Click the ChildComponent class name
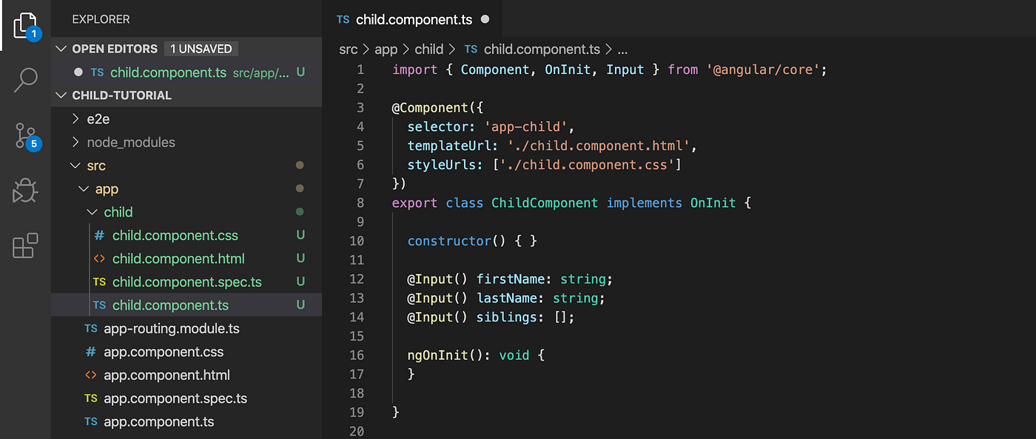Screen dimensions: 1036x439 tap(545, 203)
